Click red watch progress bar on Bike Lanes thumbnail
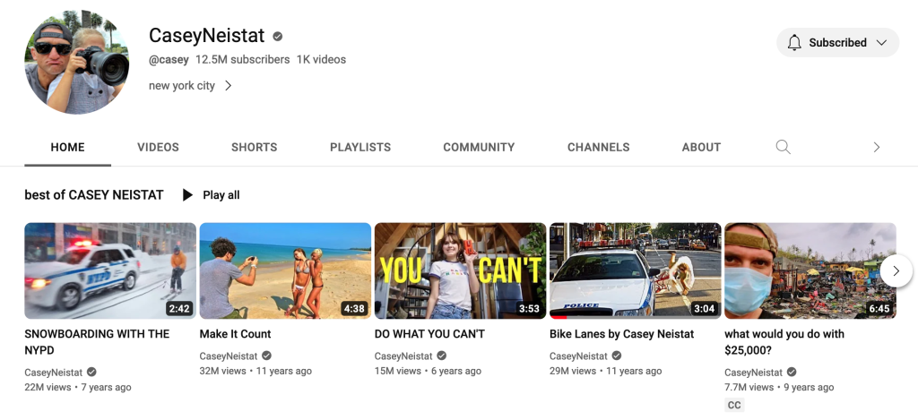This screenshot has height=420, width=918. [558, 317]
